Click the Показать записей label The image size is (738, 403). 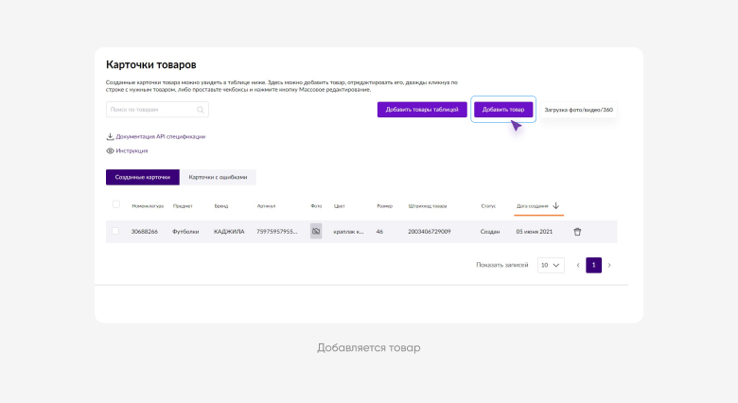tap(502, 265)
